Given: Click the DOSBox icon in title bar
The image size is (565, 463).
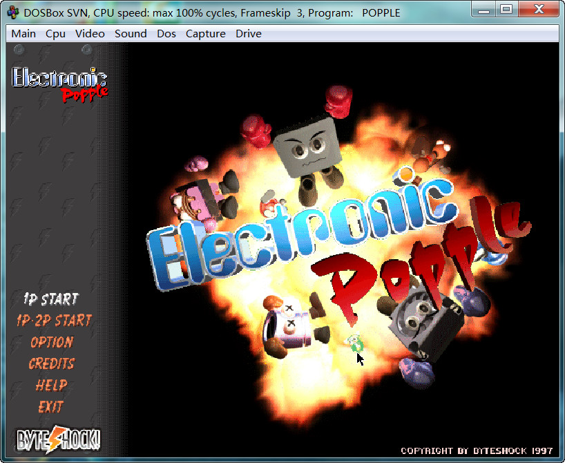Looking at the screenshot, I should [x=12, y=12].
